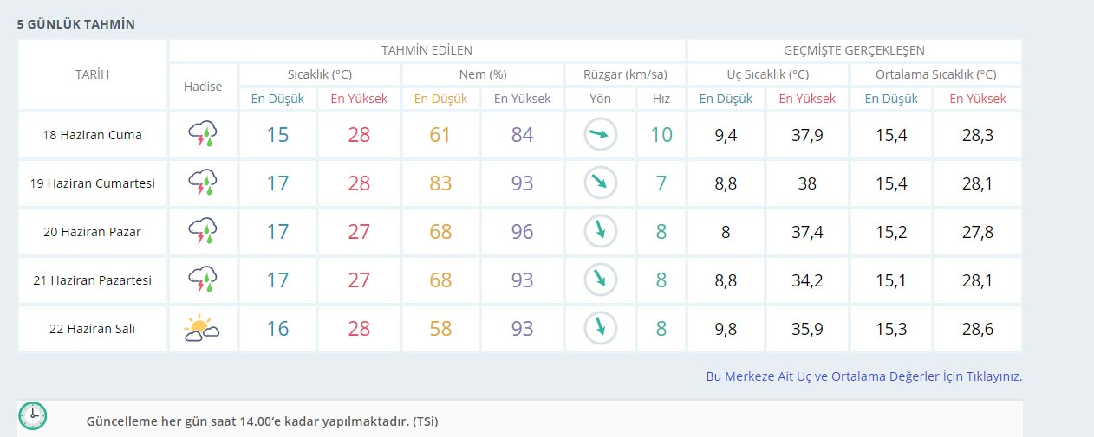Click the 'TAHMİN EDİLEN' header cell
Screen dimensions: 1094x437
427,50
